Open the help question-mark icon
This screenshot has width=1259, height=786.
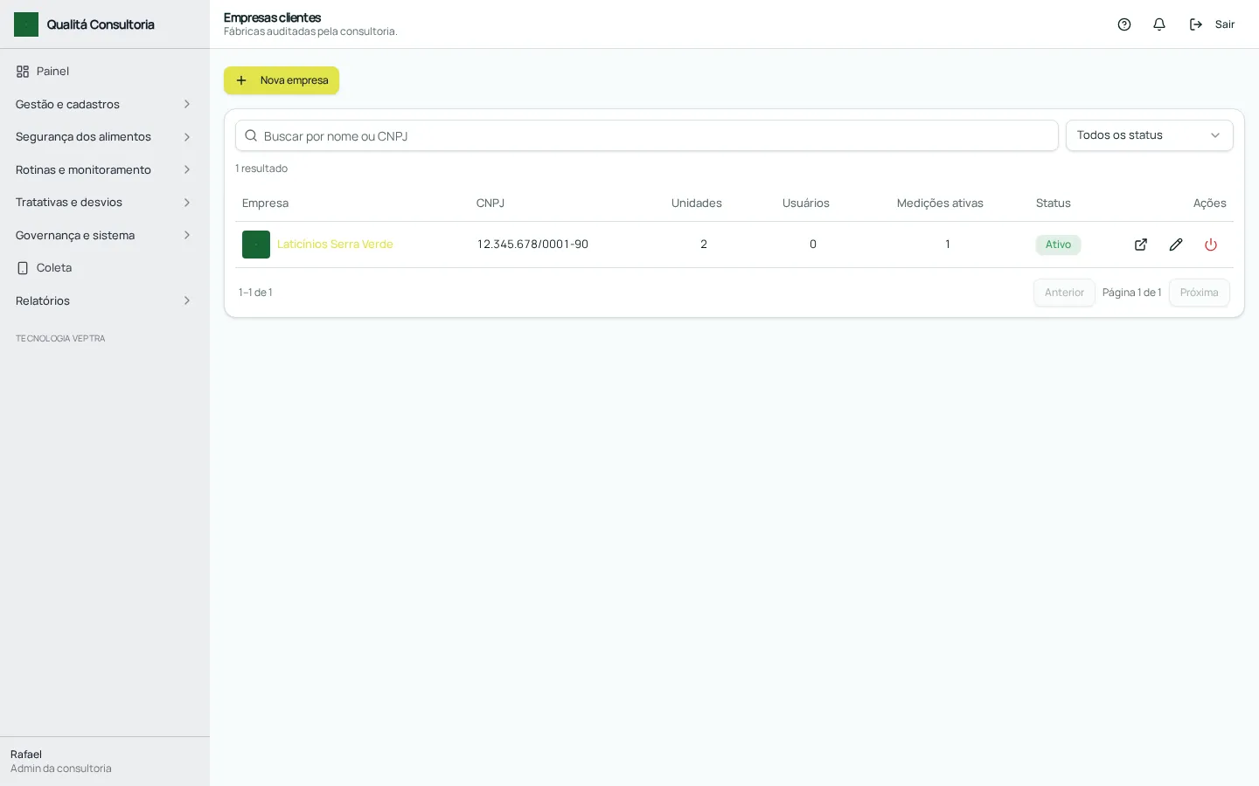pyautogui.click(x=1124, y=24)
